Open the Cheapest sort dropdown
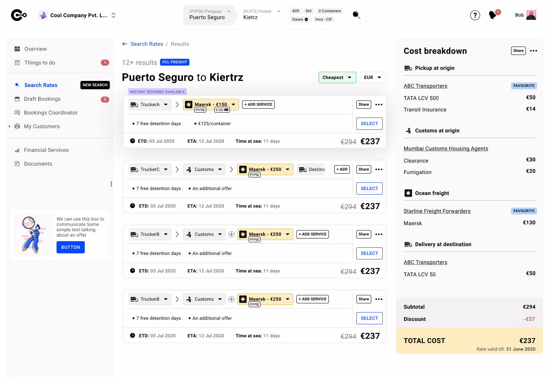 click(x=337, y=77)
